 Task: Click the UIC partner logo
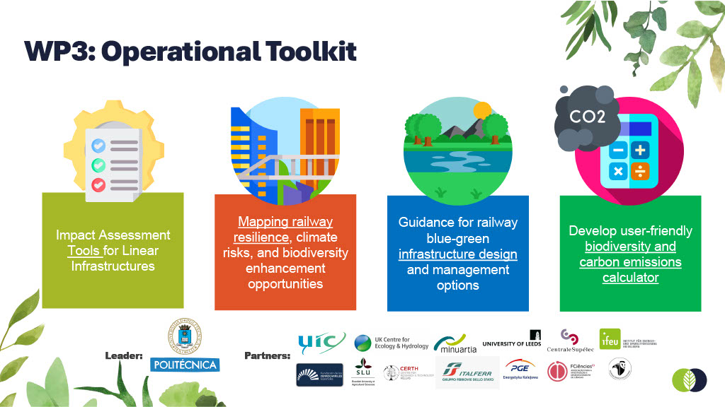point(322,343)
